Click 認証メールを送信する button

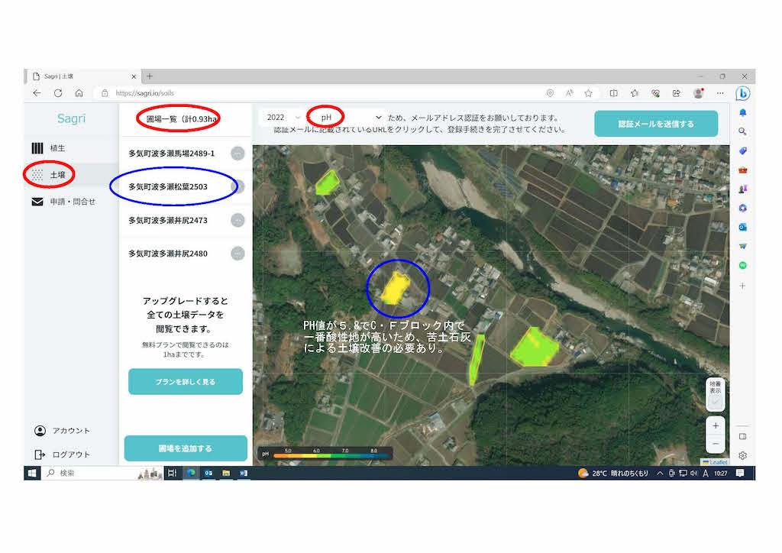[656, 124]
